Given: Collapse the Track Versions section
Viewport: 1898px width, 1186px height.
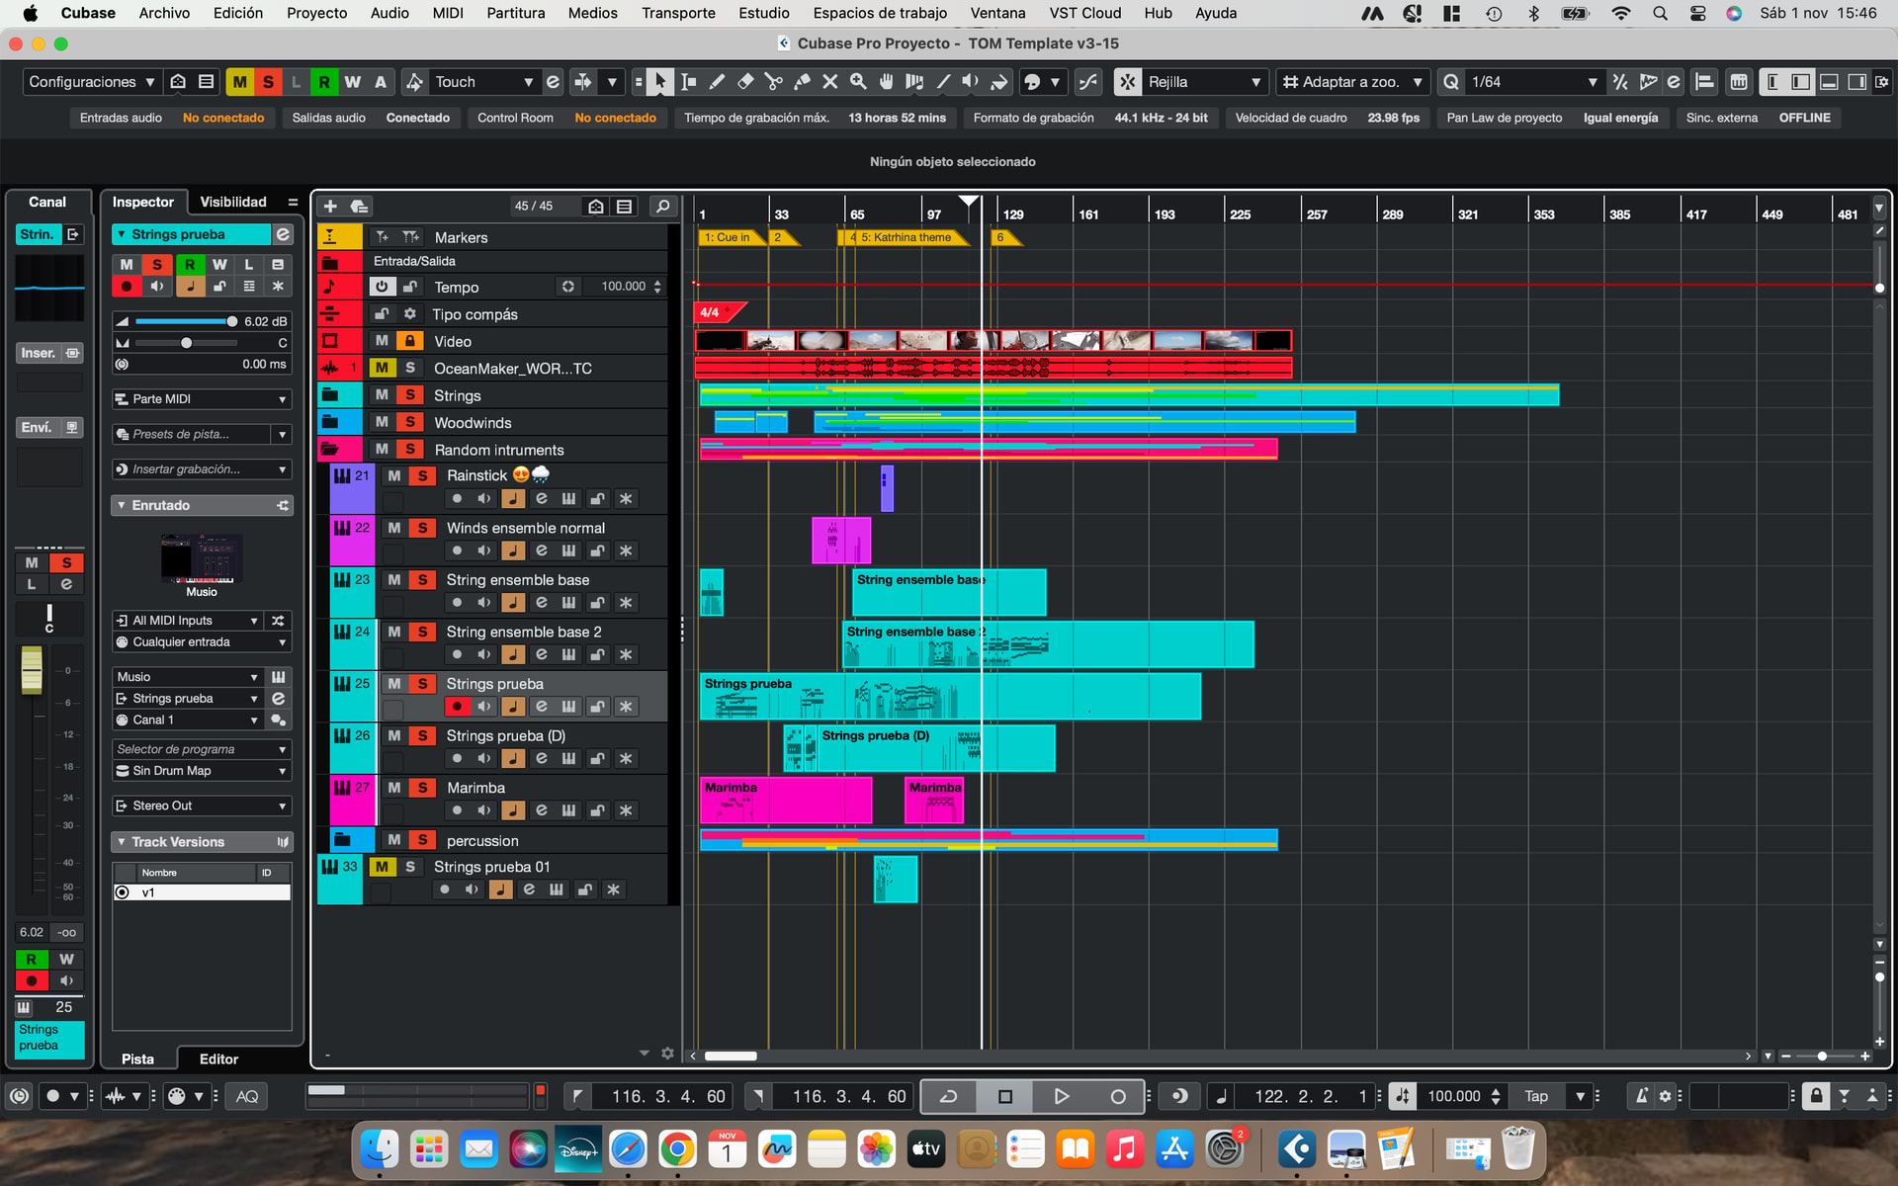Looking at the screenshot, I should [x=122, y=842].
